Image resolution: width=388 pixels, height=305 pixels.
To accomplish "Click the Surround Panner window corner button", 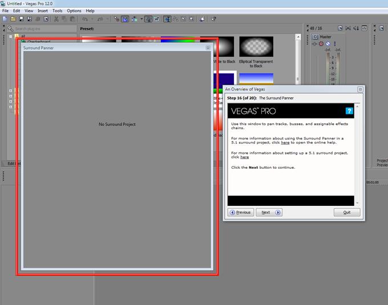I will 208,48.
